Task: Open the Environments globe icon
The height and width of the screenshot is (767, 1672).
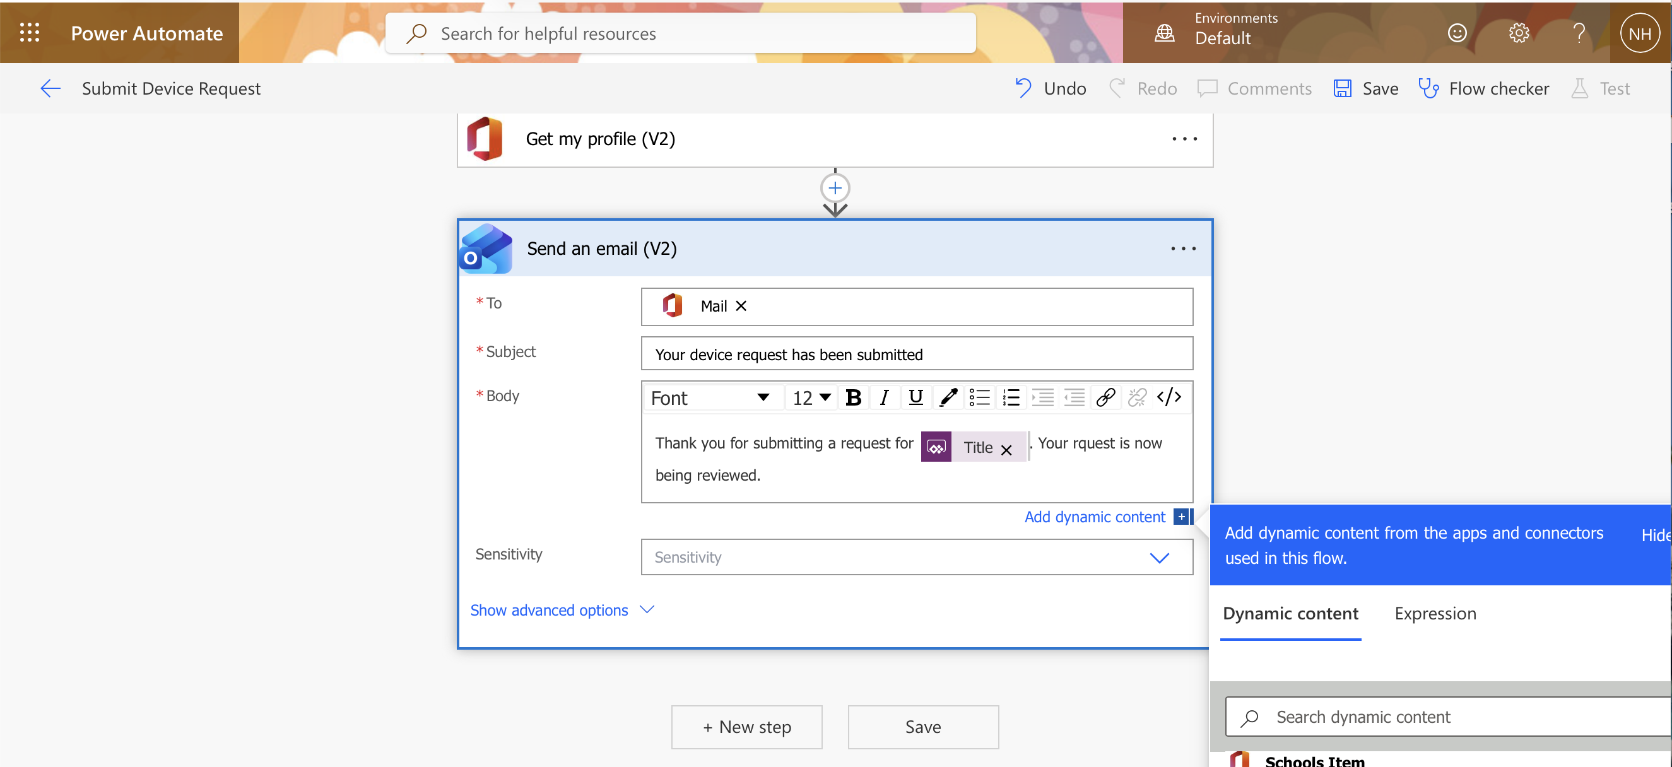Action: click(1165, 32)
